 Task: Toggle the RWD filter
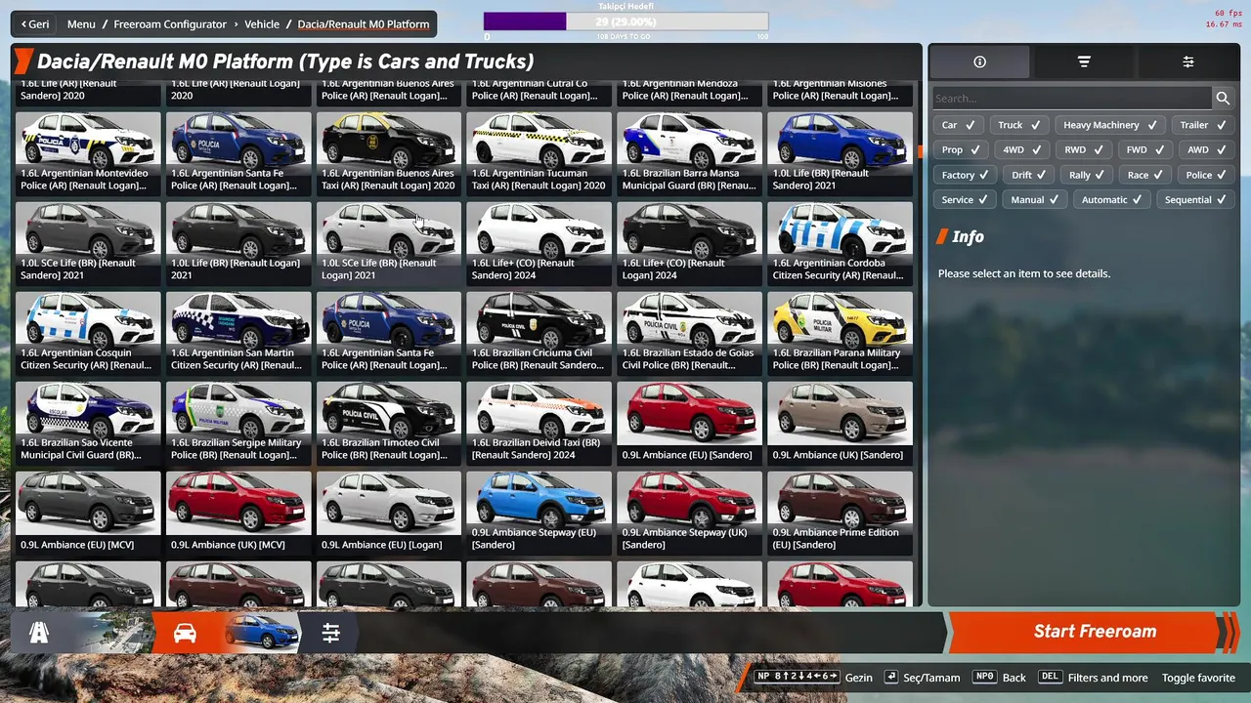coord(1084,149)
